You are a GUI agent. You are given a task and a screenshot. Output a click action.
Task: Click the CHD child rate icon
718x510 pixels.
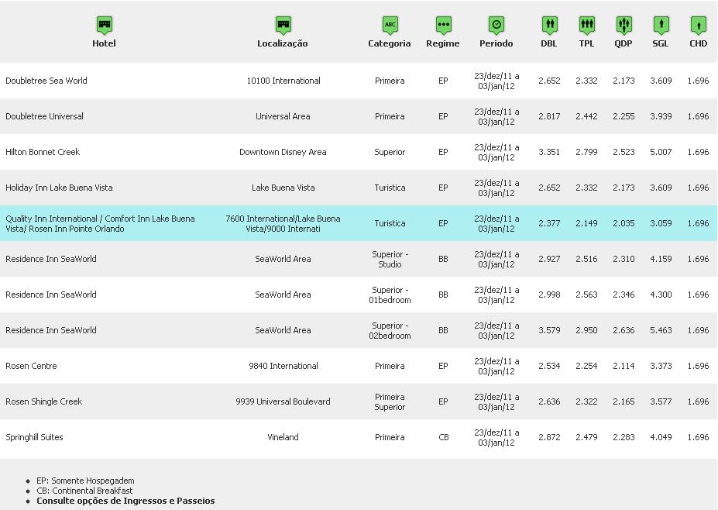[699, 26]
